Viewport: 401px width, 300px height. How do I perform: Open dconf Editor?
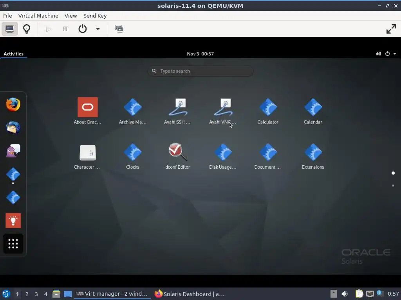click(x=177, y=156)
